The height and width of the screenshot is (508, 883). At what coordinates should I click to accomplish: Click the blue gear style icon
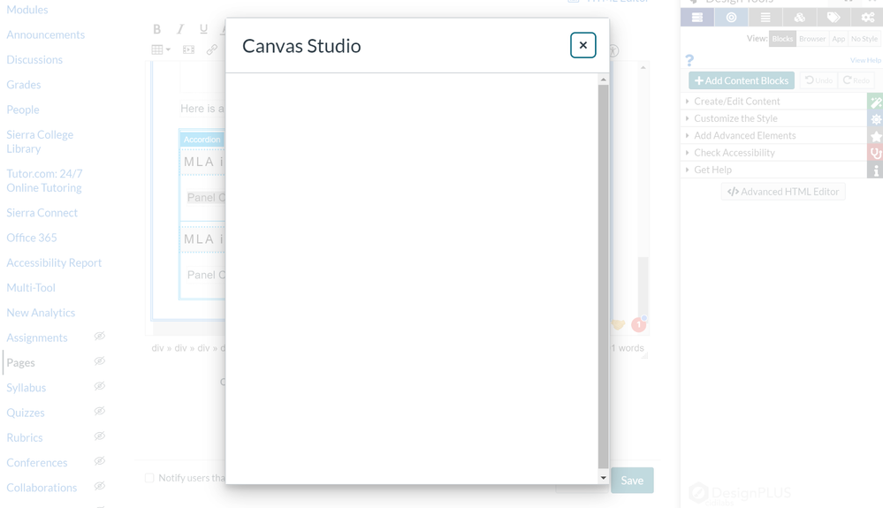tap(875, 119)
